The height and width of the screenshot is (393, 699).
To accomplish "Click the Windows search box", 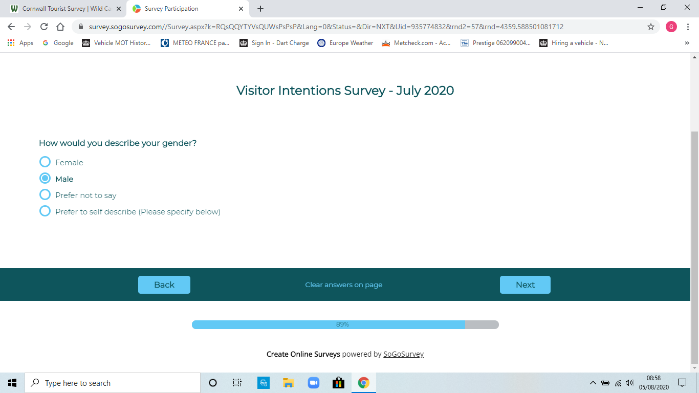I will (113, 383).
